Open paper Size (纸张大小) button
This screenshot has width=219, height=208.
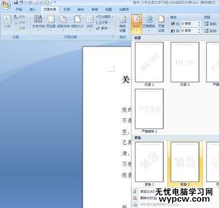(77, 23)
